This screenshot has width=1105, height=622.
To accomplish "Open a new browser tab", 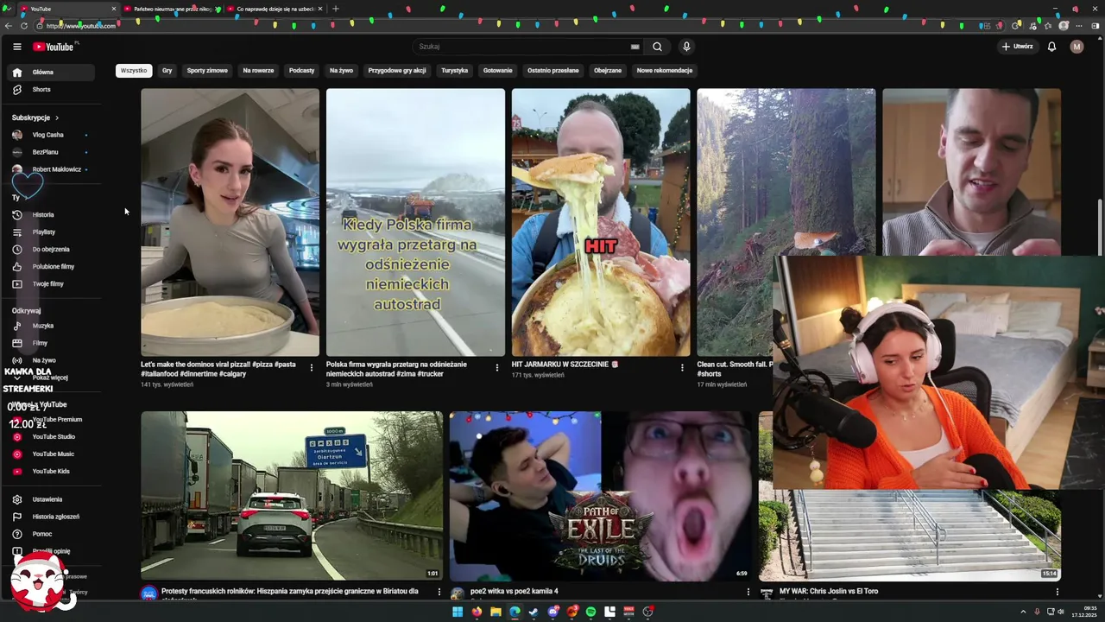I will click(x=336, y=9).
